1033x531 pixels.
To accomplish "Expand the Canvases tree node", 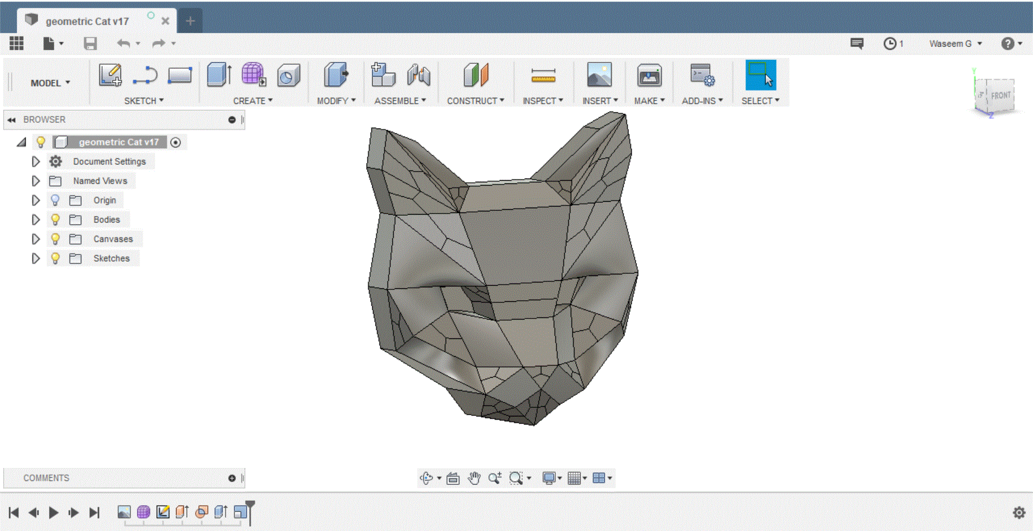I will pyautogui.click(x=36, y=239).
